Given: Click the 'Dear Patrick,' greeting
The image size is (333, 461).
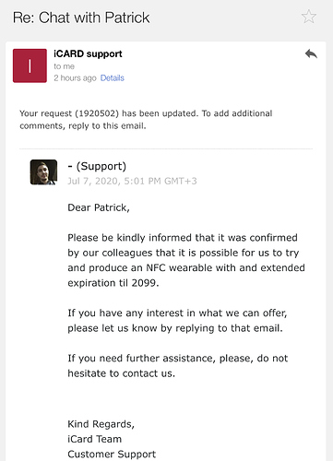Looking at the screenshot, I should [99, 207].
